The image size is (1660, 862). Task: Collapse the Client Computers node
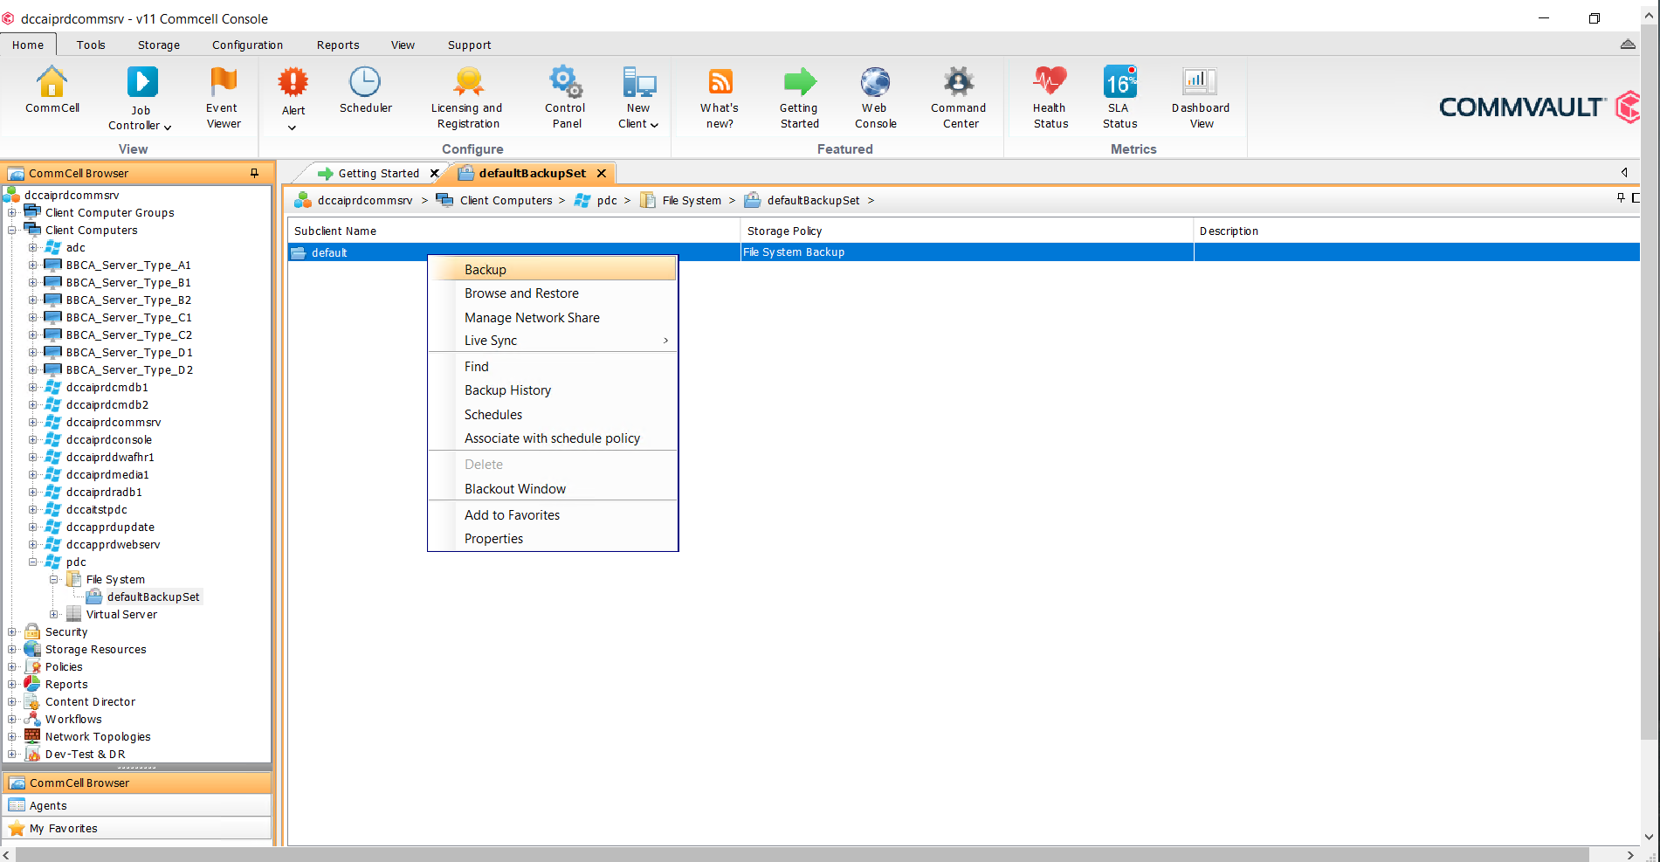click(12, 230)
